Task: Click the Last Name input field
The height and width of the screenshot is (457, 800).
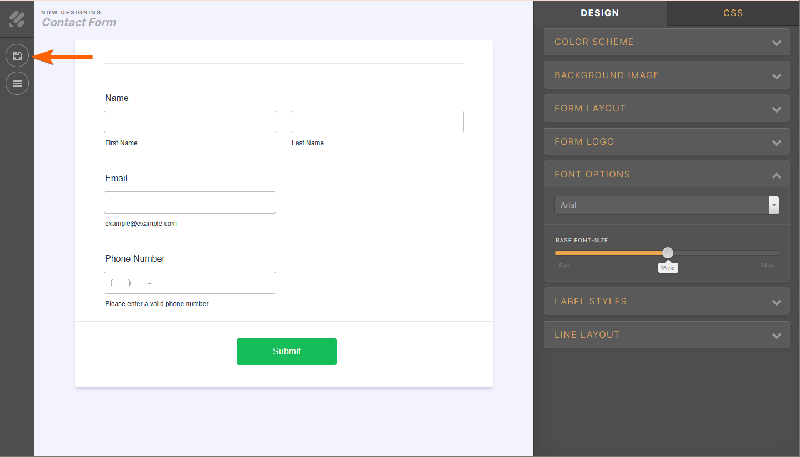Action: [377, 121]
